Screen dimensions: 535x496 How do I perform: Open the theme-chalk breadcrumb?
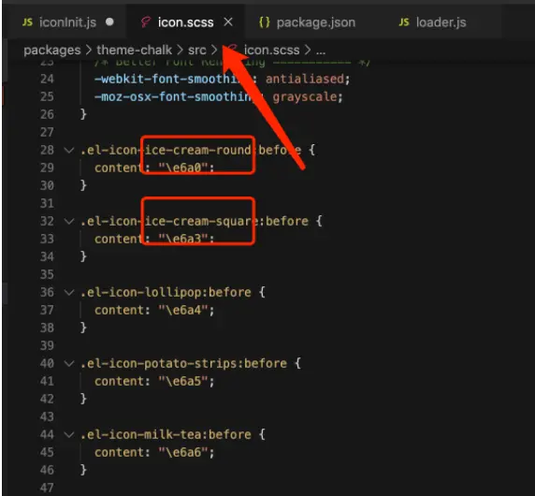pyautogui.click(x=134, y=51)
